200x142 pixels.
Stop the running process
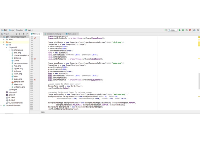(x=190, y=30)
